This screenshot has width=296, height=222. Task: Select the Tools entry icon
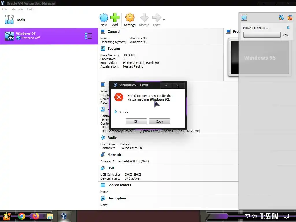[x=9, y=20]
